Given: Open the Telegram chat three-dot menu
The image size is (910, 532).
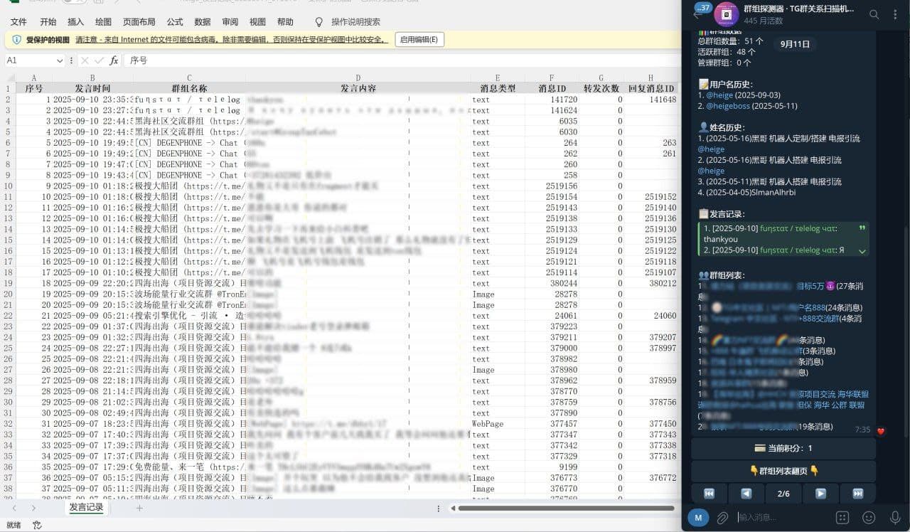Looking at the screenshot, I should point(895,14).
